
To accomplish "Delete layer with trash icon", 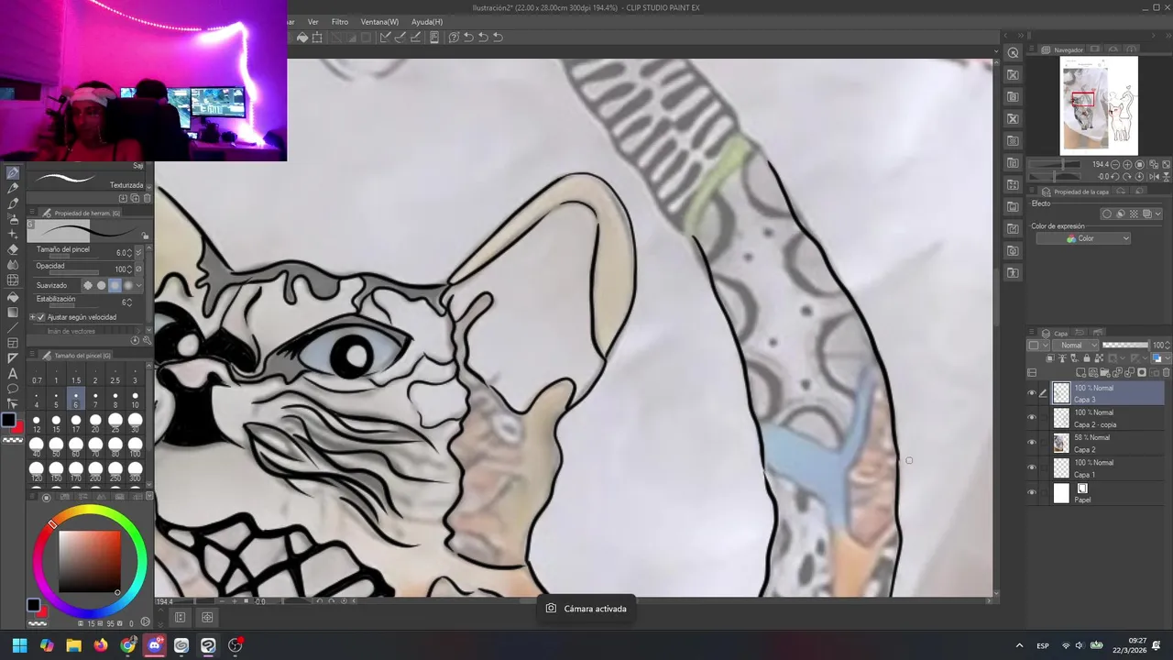I will pyautogui.click(x=1166, y=372).
